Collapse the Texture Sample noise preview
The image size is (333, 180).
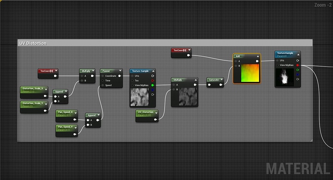tap(153, 71)
